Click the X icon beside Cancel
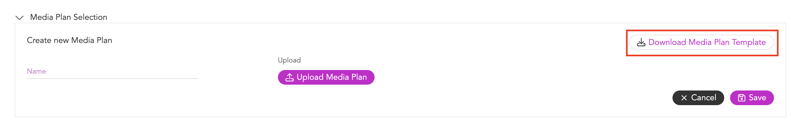791x125 pixels. pos(684,98)
